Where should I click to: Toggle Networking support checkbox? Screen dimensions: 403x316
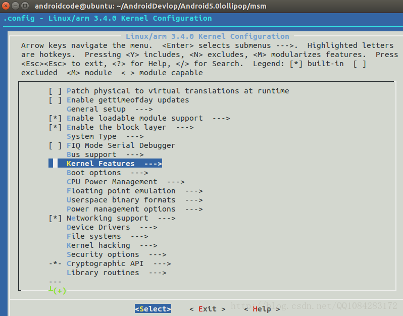pos(55,218)
